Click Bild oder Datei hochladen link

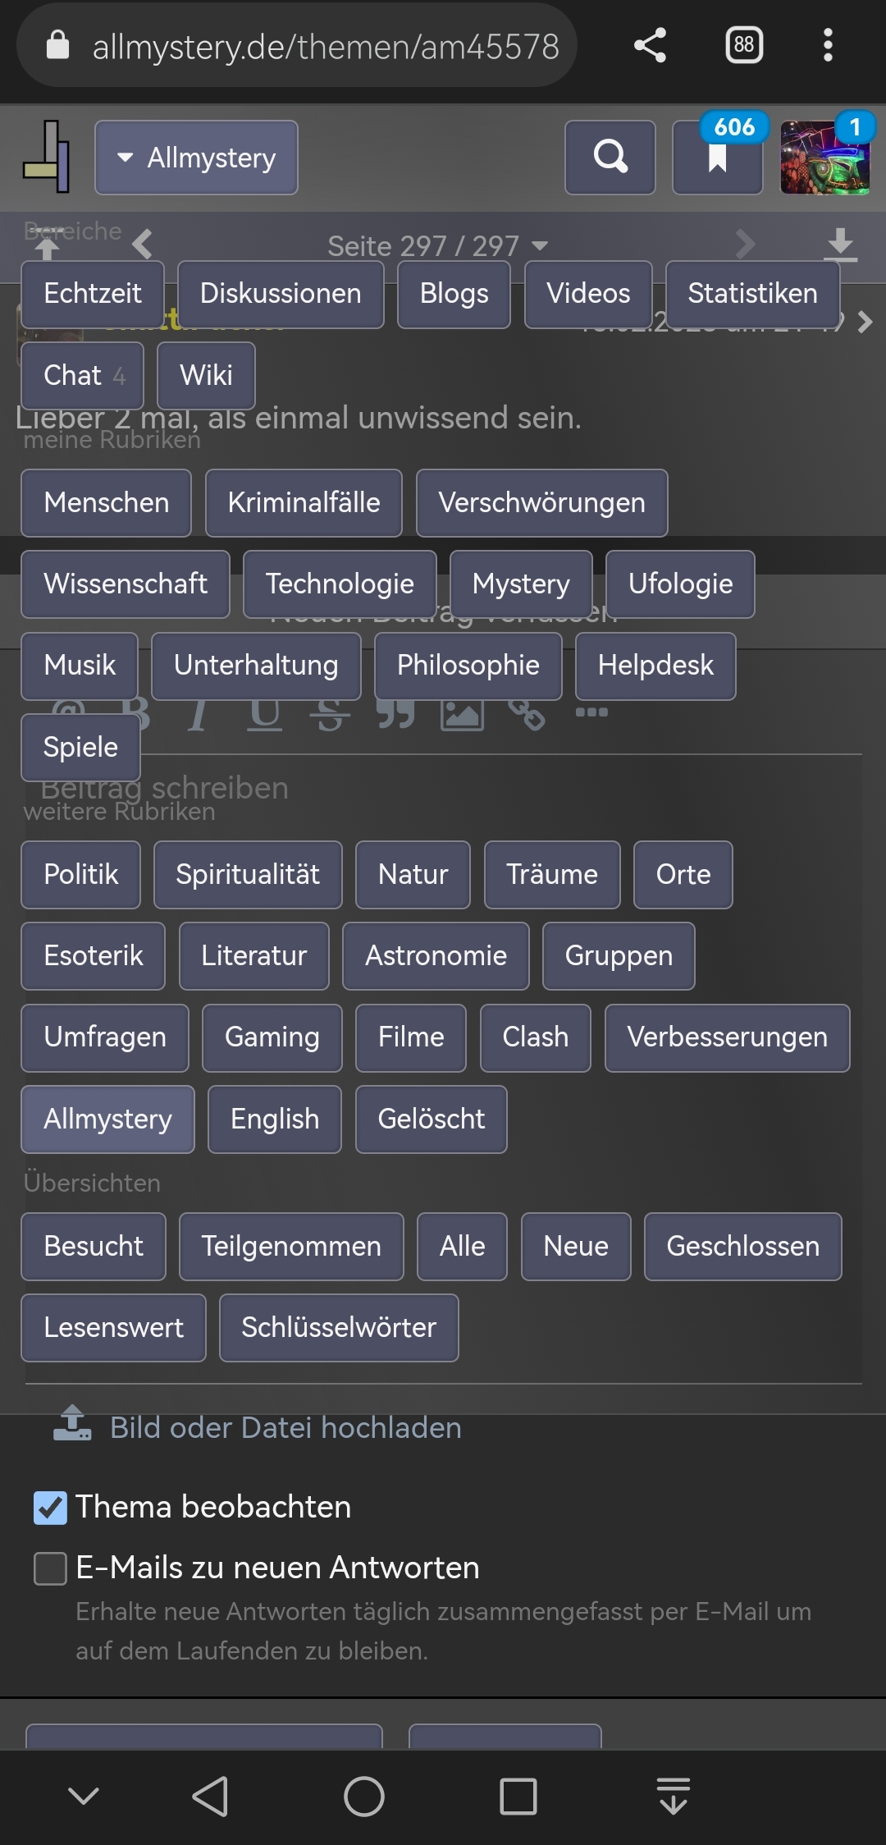tap(285, 1428)
